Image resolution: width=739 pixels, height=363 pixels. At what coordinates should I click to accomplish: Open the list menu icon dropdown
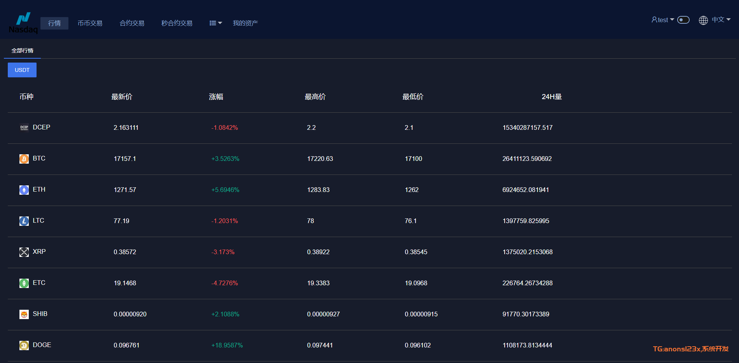(216, 23)
